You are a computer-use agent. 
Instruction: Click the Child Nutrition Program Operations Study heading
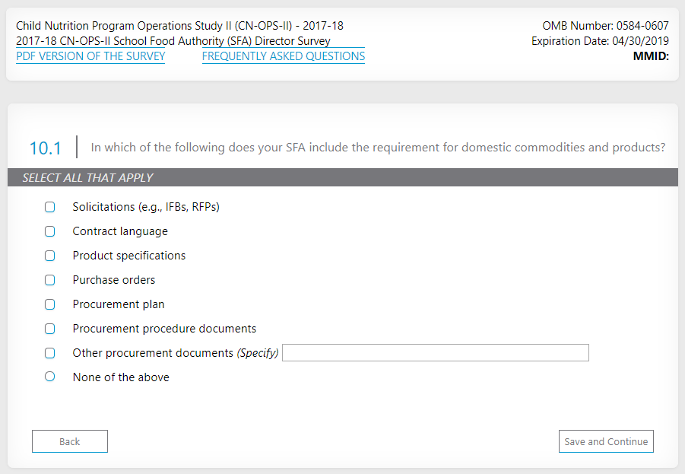[x=179, y=26]
